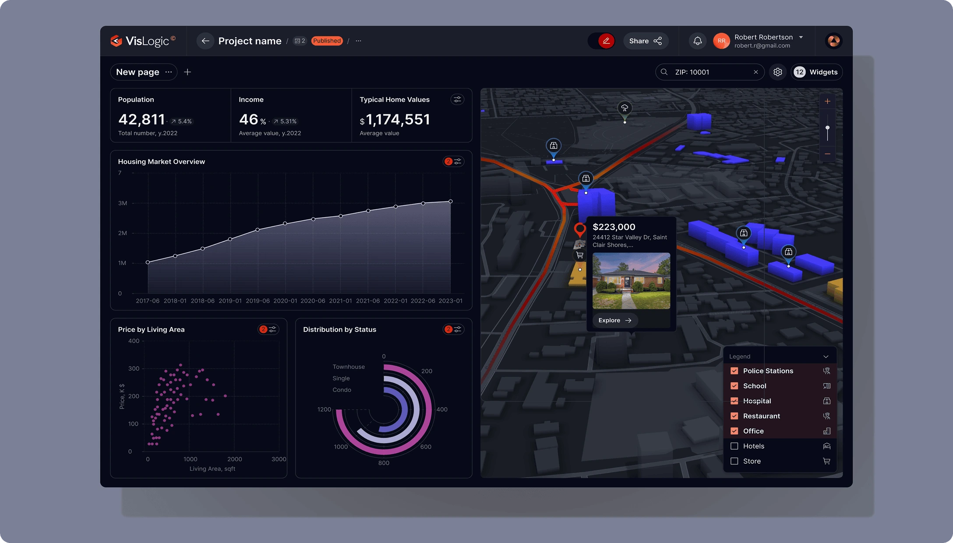Uncheck School in legend

[x=734, y=386]
